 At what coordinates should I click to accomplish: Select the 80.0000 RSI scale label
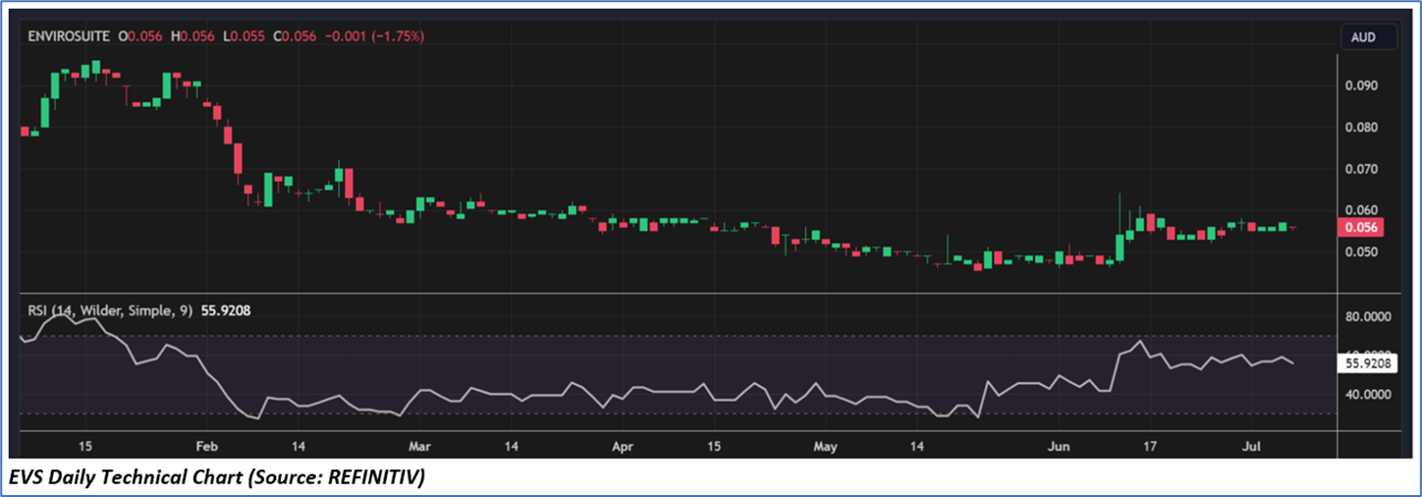[1369, 317]
